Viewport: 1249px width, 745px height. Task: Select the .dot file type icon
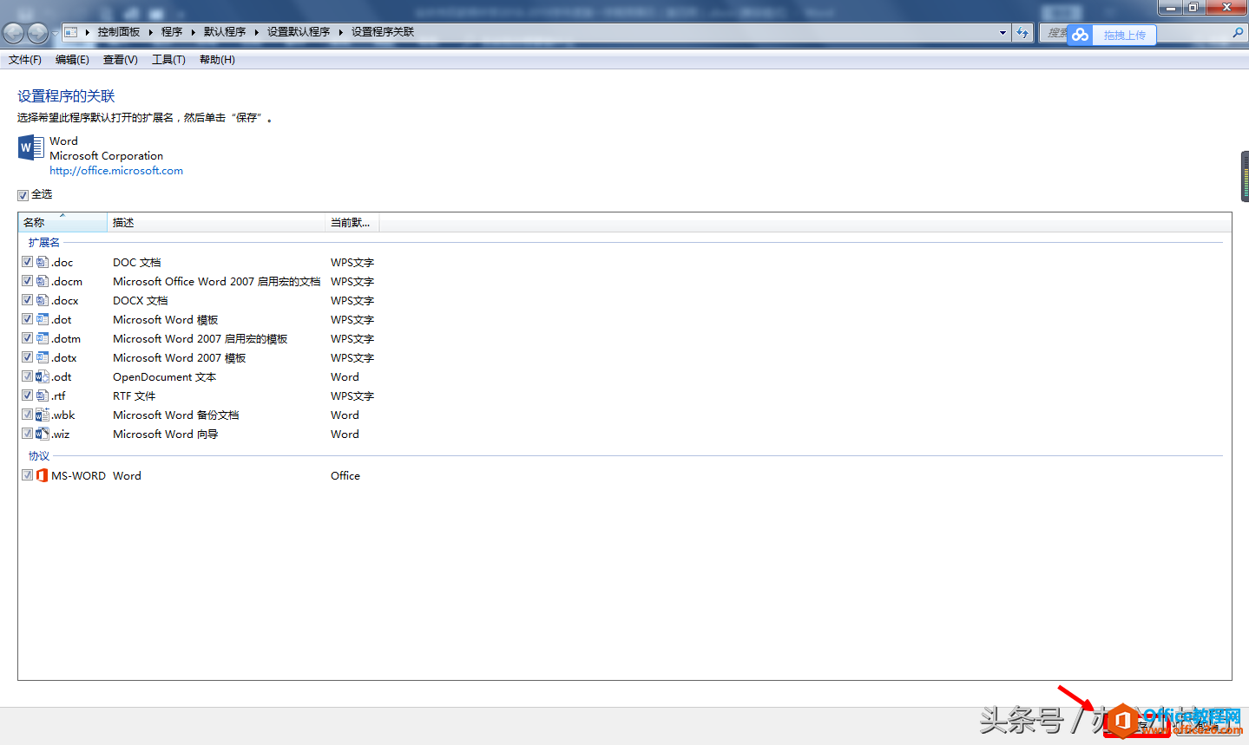[x=43, y=319]
